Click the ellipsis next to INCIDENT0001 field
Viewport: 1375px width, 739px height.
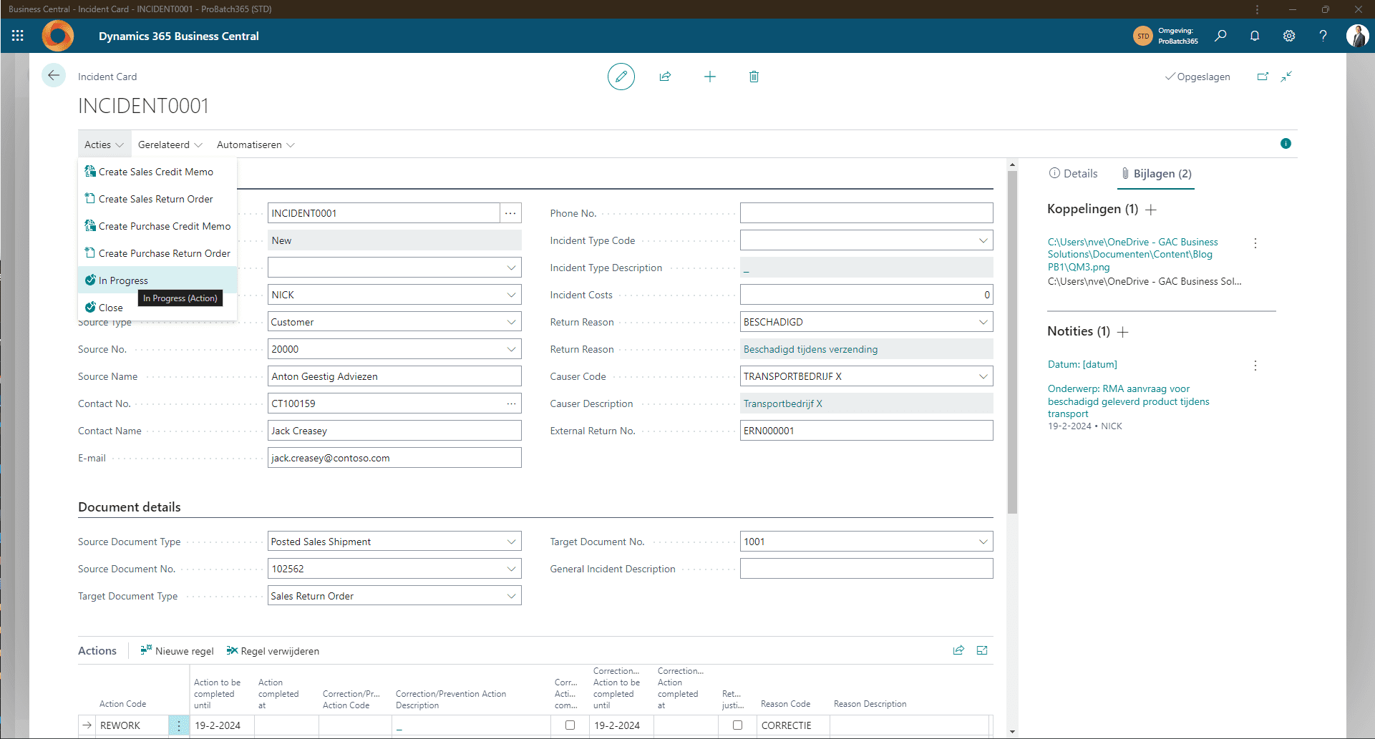point(510,213)
